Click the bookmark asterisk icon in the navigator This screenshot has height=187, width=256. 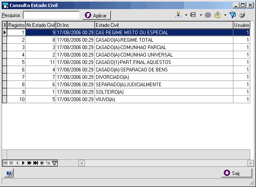[42, 163]
